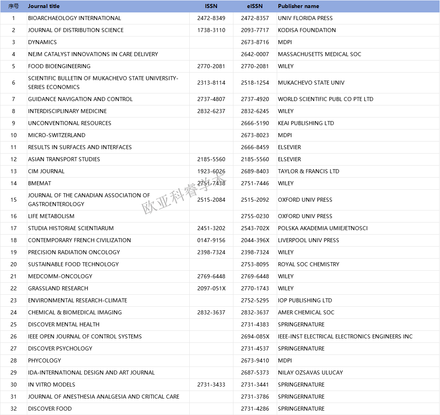Viewport: 440px width, 415px height.
Task: Click the 序号 column header
Action: [x=14, y=6]
